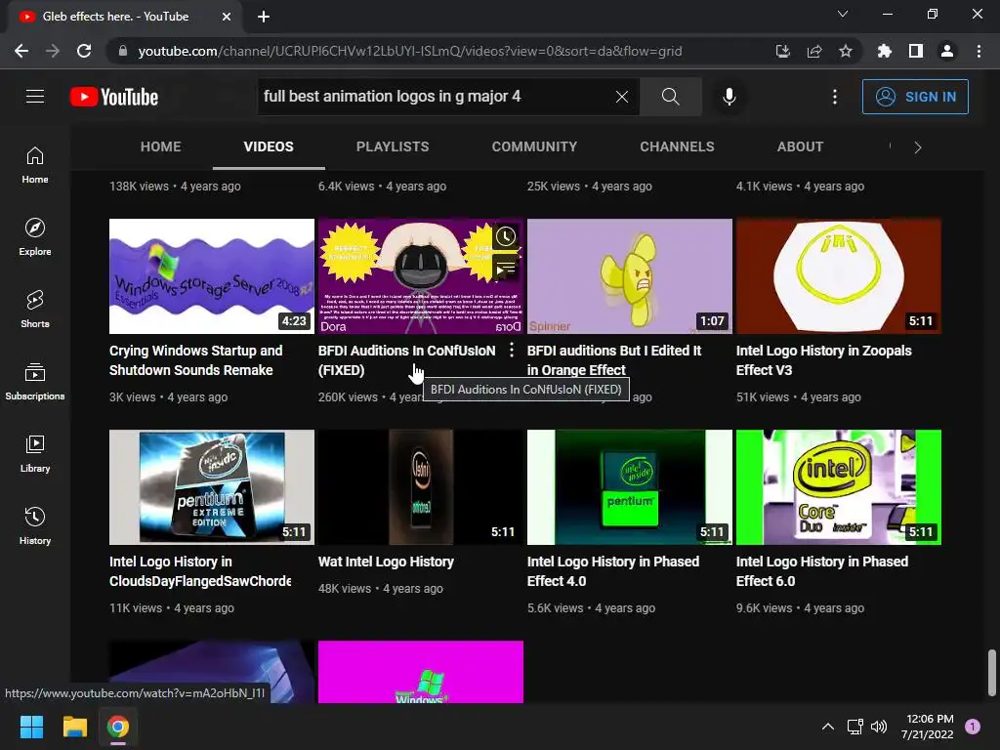
Task: Click the Pentium Extreme Edition thumbnail
Action: coord(212,487)
